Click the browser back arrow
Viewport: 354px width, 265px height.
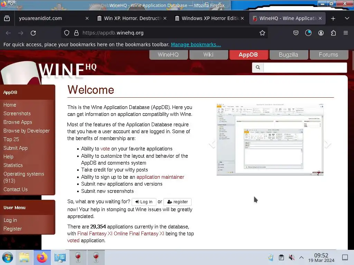tap(8, 33)
